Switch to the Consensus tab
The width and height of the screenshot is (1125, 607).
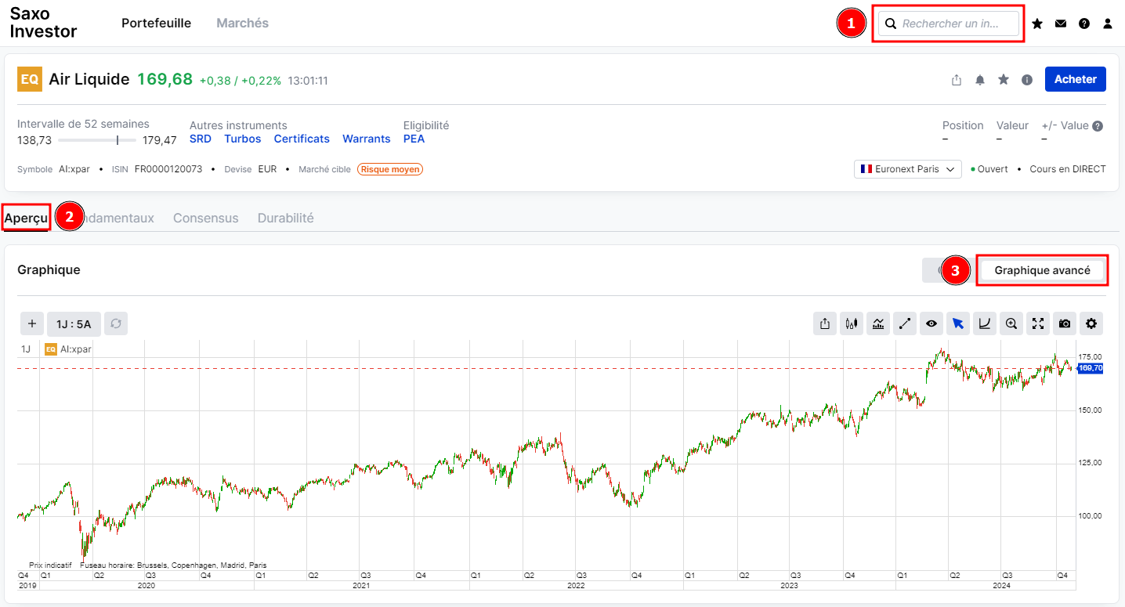206,218
